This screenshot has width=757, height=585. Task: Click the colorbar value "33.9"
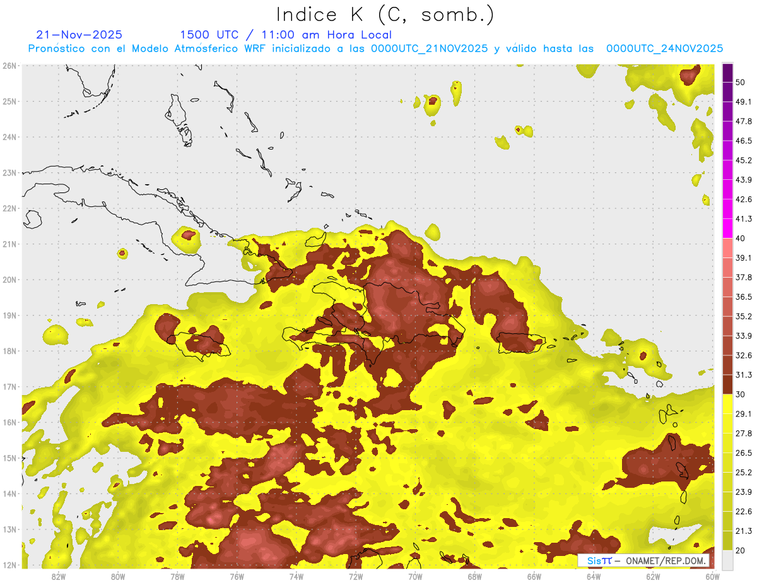tap(744, 336)
